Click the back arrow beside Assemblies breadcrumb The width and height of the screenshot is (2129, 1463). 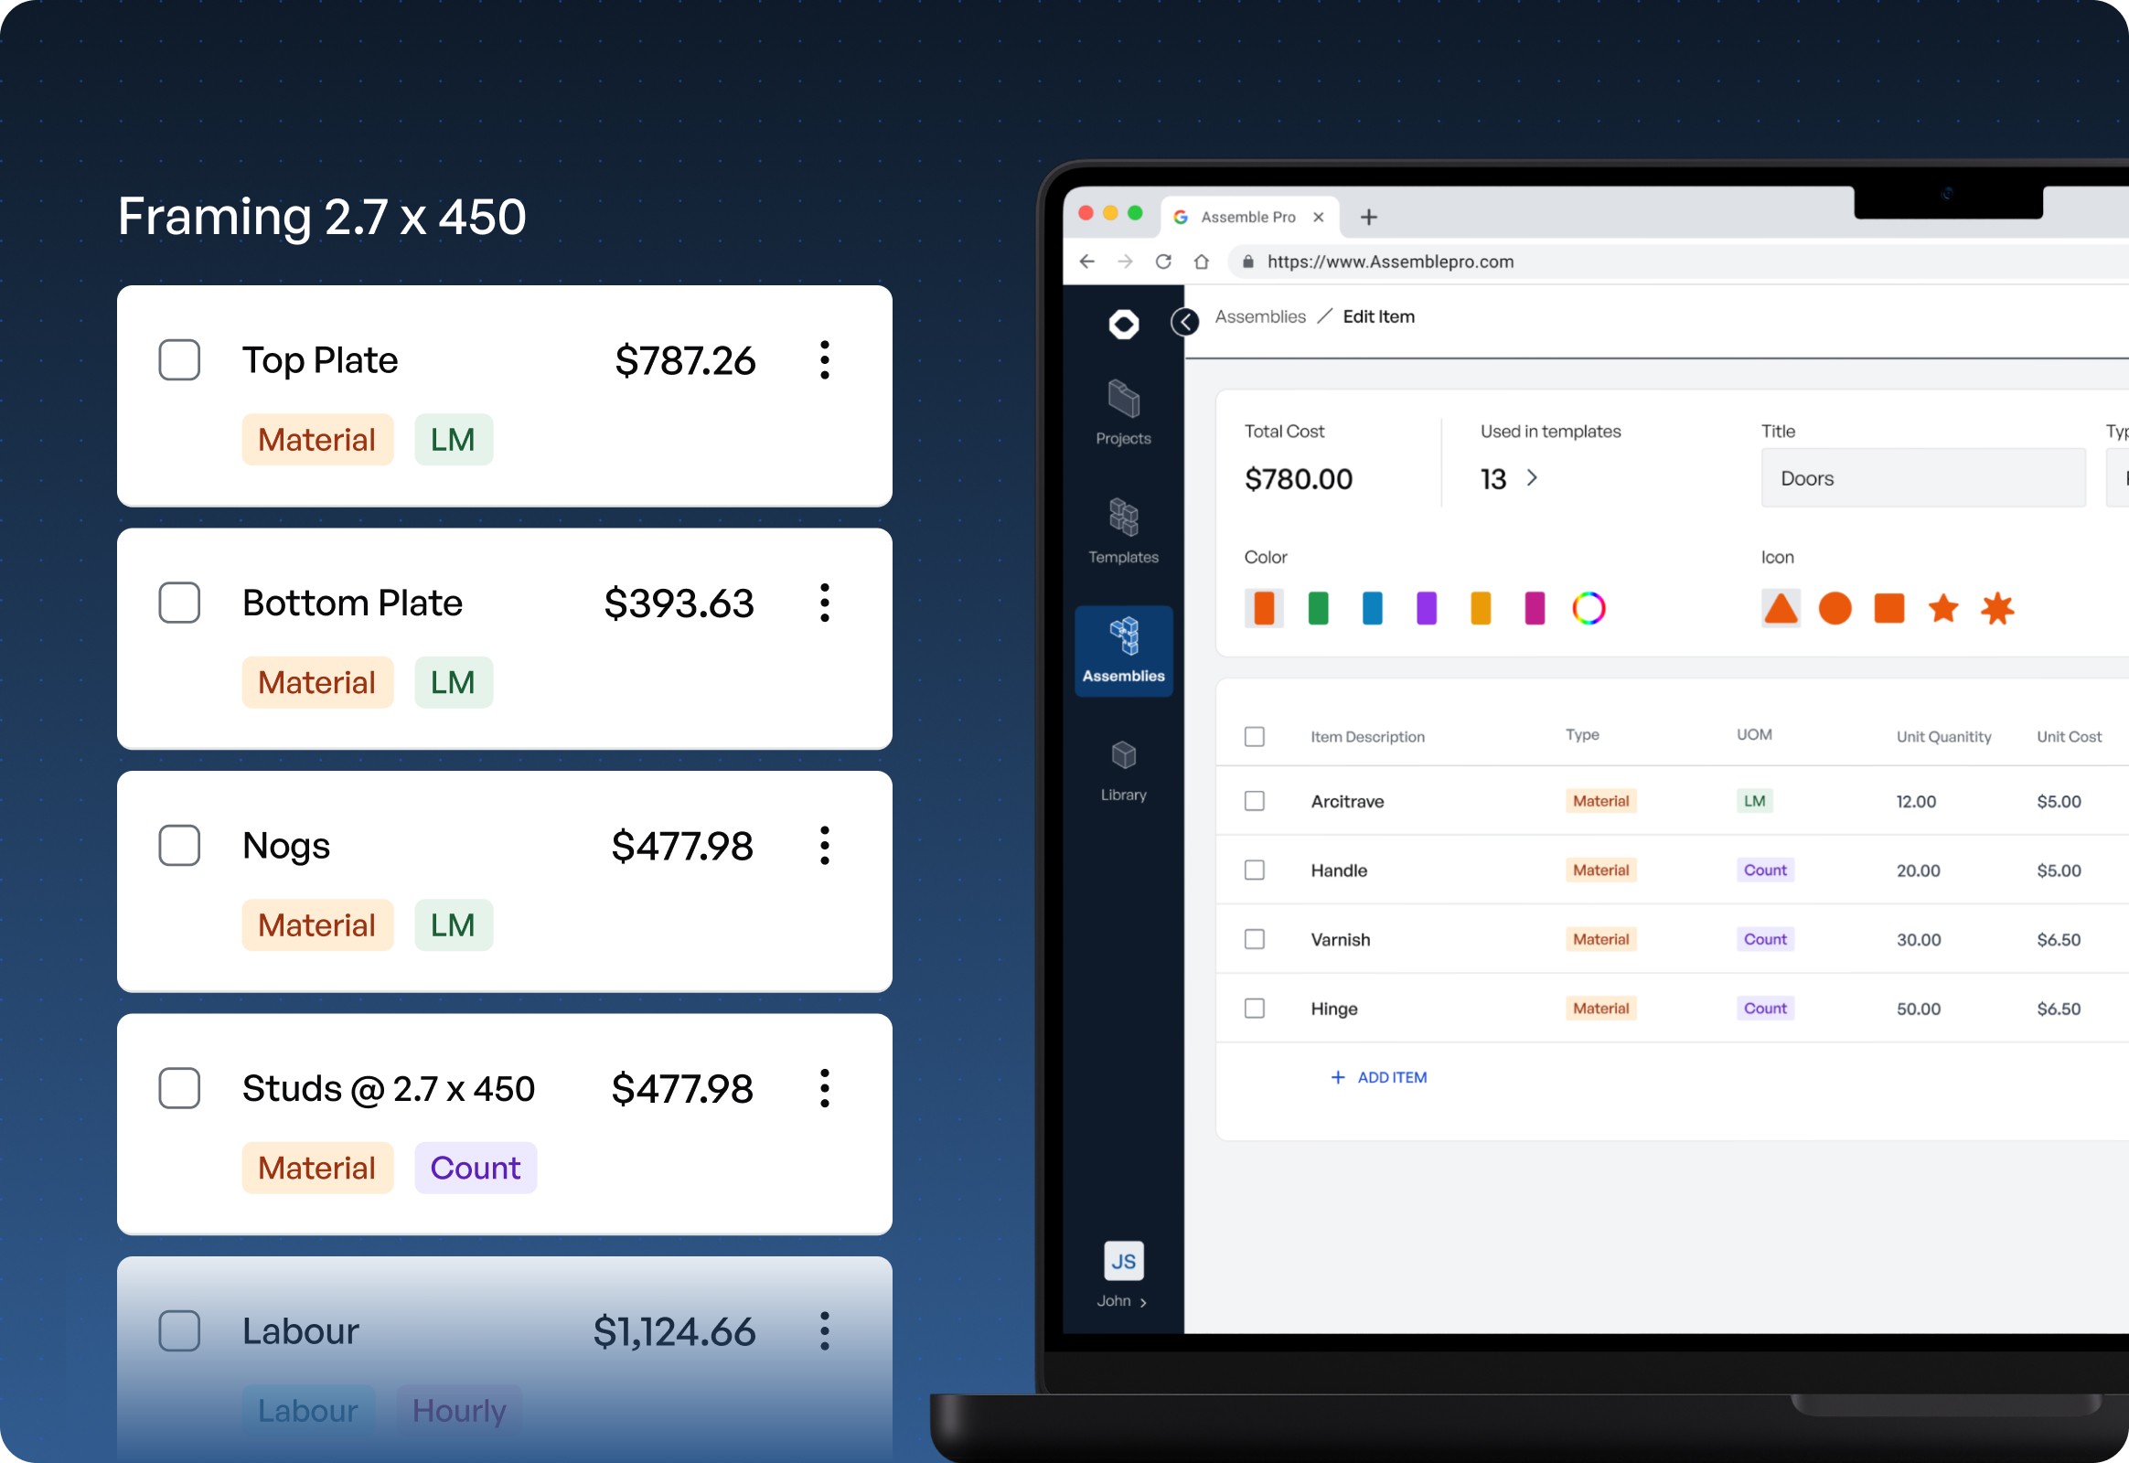1184,322
